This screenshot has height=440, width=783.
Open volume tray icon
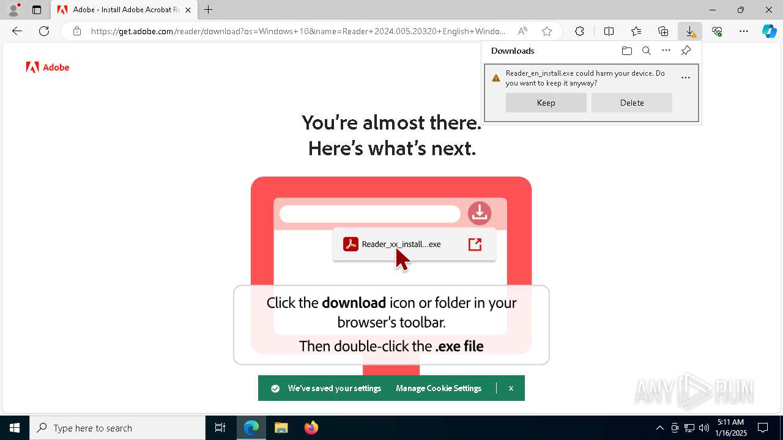point(704,428)
